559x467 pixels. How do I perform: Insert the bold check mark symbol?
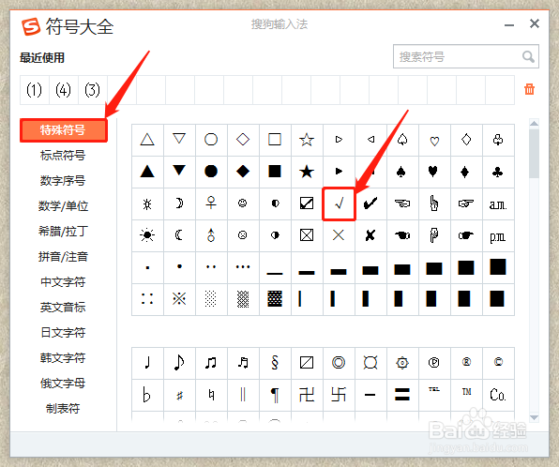pyautogui.click(x=370, y=203)
